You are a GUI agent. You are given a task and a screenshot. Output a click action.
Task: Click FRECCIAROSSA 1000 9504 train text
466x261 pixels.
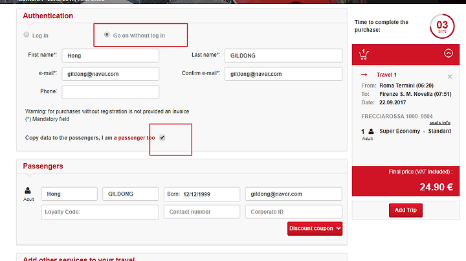pos(397,116)
